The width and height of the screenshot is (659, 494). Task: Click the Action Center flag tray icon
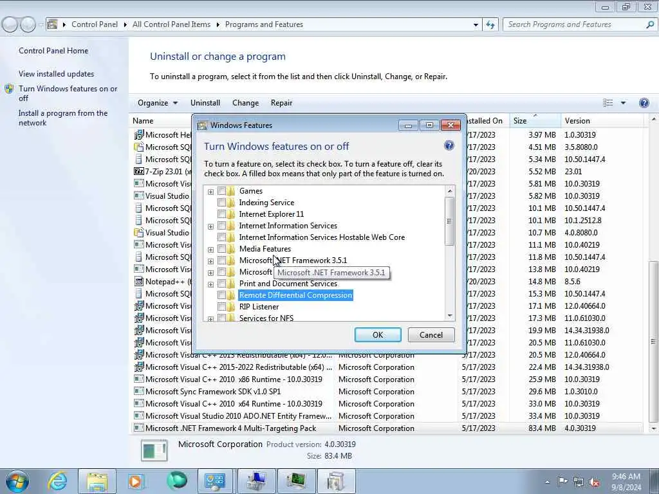click(562, 481)
